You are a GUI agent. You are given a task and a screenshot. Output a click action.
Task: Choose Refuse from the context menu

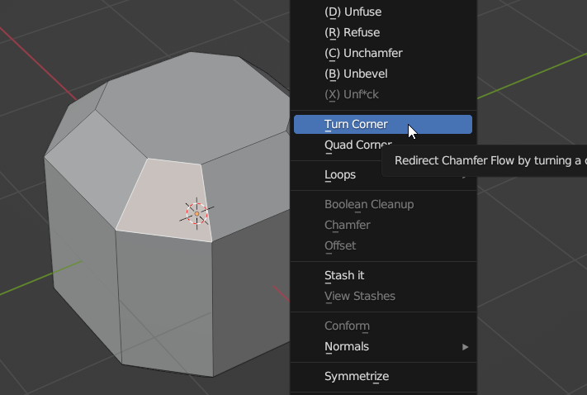point(352,32)
